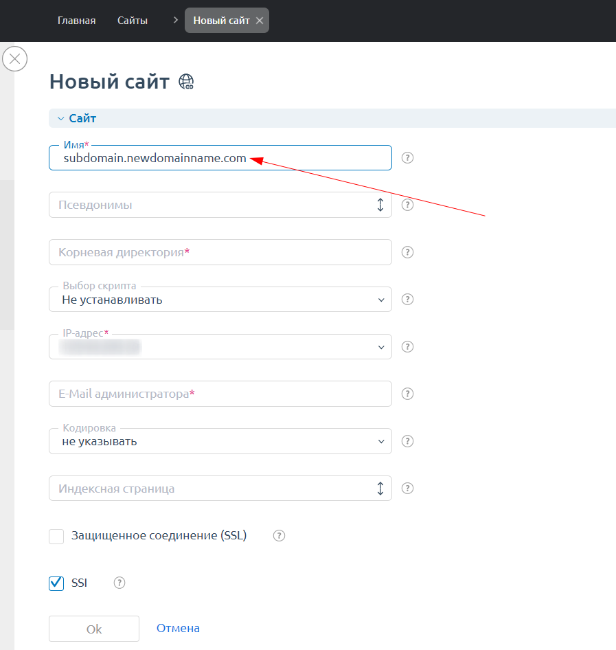Click help icon next to SSI checkbox
The image size is (616, 650).
119,583
